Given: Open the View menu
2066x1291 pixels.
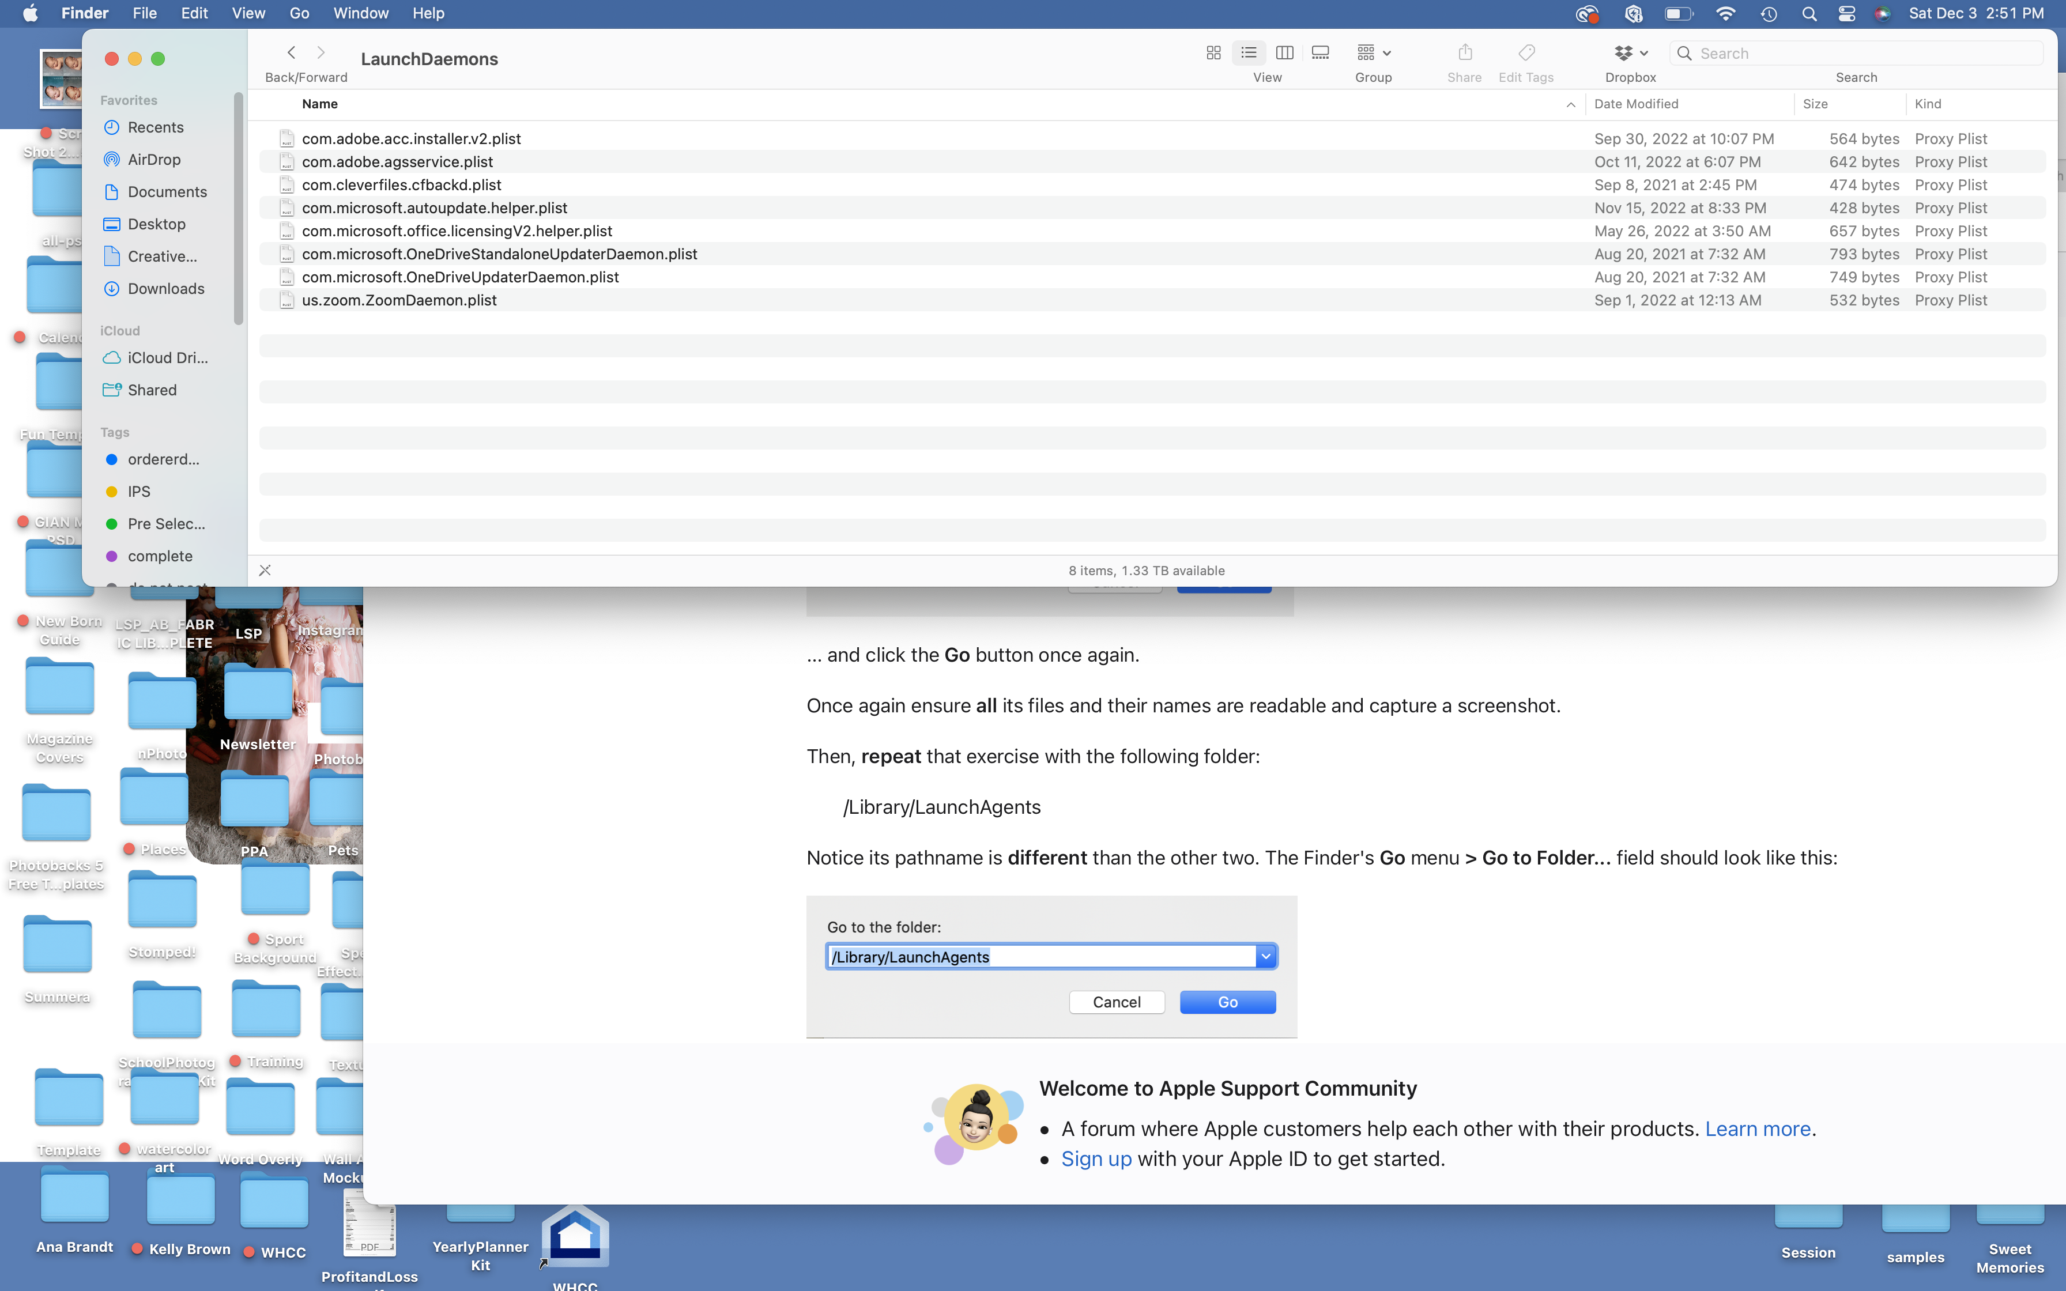Looking at the screenshot, I should (x=247, y=14).
